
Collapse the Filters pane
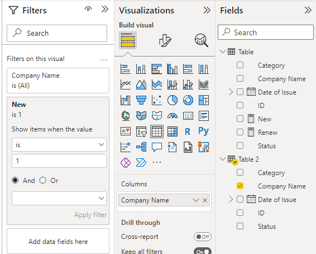click(105, 9)
